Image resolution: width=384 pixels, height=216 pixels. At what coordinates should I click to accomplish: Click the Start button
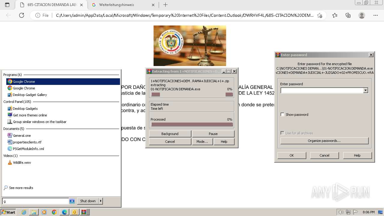click(x=8, y=212)
